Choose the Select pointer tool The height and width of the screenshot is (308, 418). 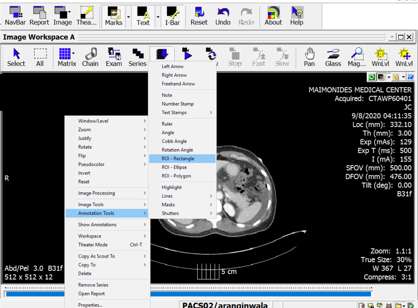click(x=16, y=57)
